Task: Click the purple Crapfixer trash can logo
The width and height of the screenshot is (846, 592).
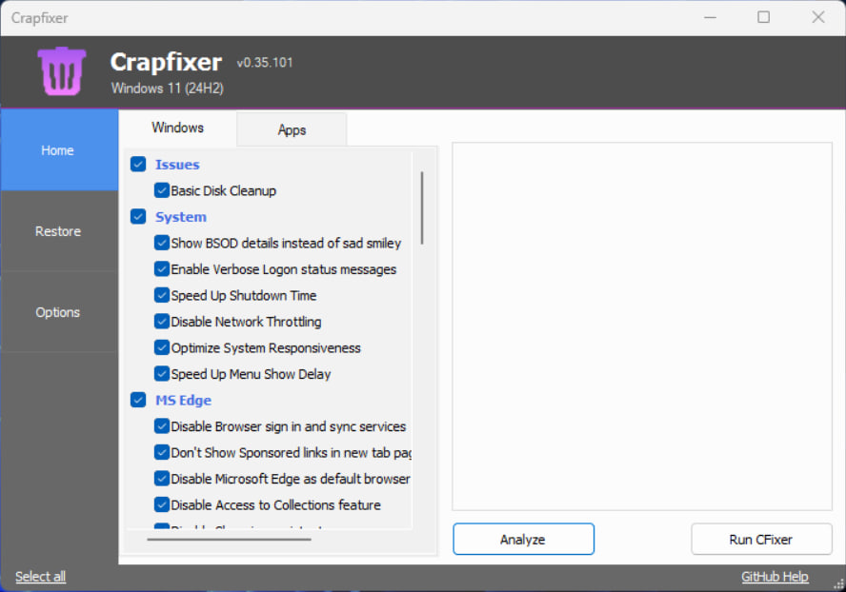Action: click(x=62, y=70)
